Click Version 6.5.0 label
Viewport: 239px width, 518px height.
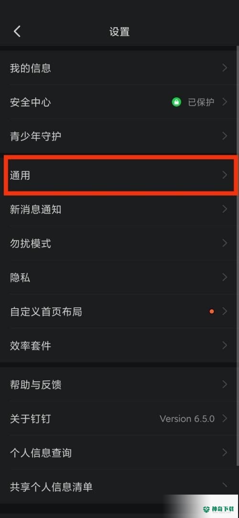click(187, 419)
